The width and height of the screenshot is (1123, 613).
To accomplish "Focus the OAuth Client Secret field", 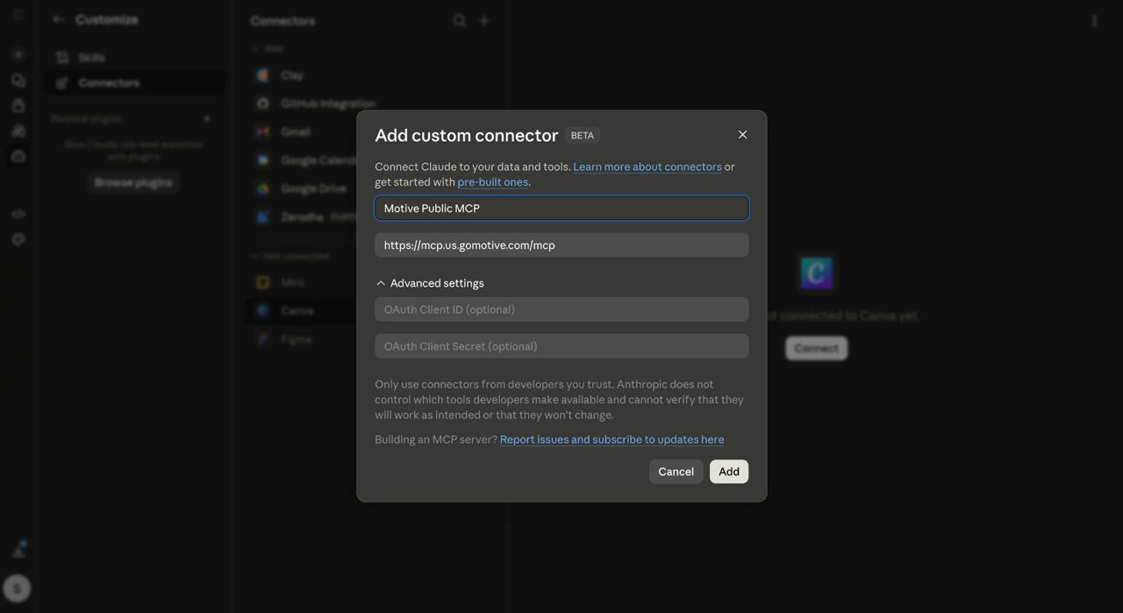I will (x=561, y=346).
